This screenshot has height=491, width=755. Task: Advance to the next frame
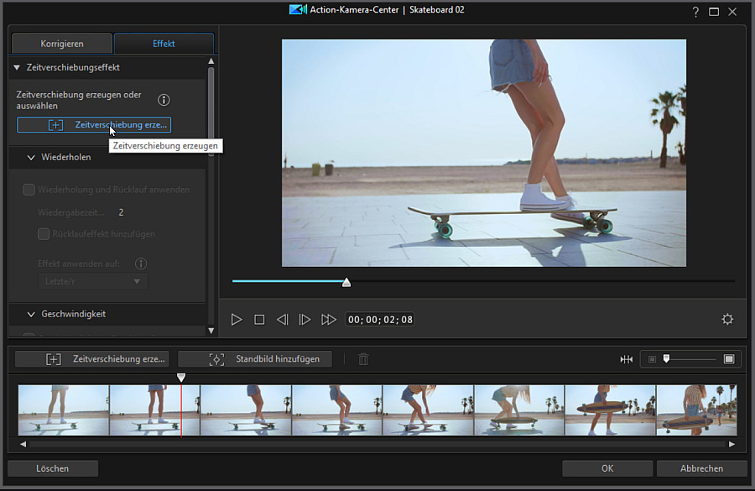[x=305, y=320]
